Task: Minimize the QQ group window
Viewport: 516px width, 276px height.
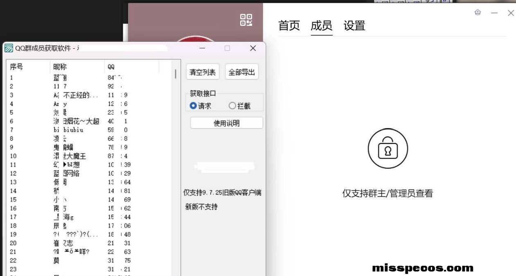Action: click(494, 13)
